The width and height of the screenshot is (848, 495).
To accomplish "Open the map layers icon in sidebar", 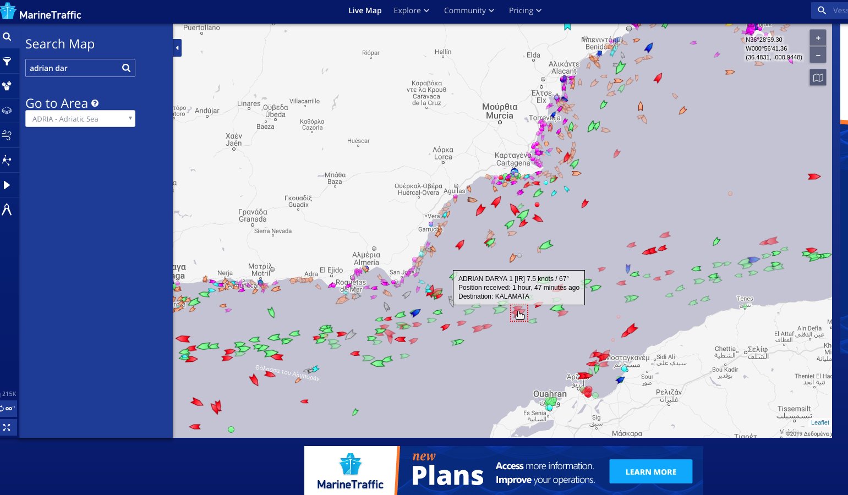I will pos(7,111).
